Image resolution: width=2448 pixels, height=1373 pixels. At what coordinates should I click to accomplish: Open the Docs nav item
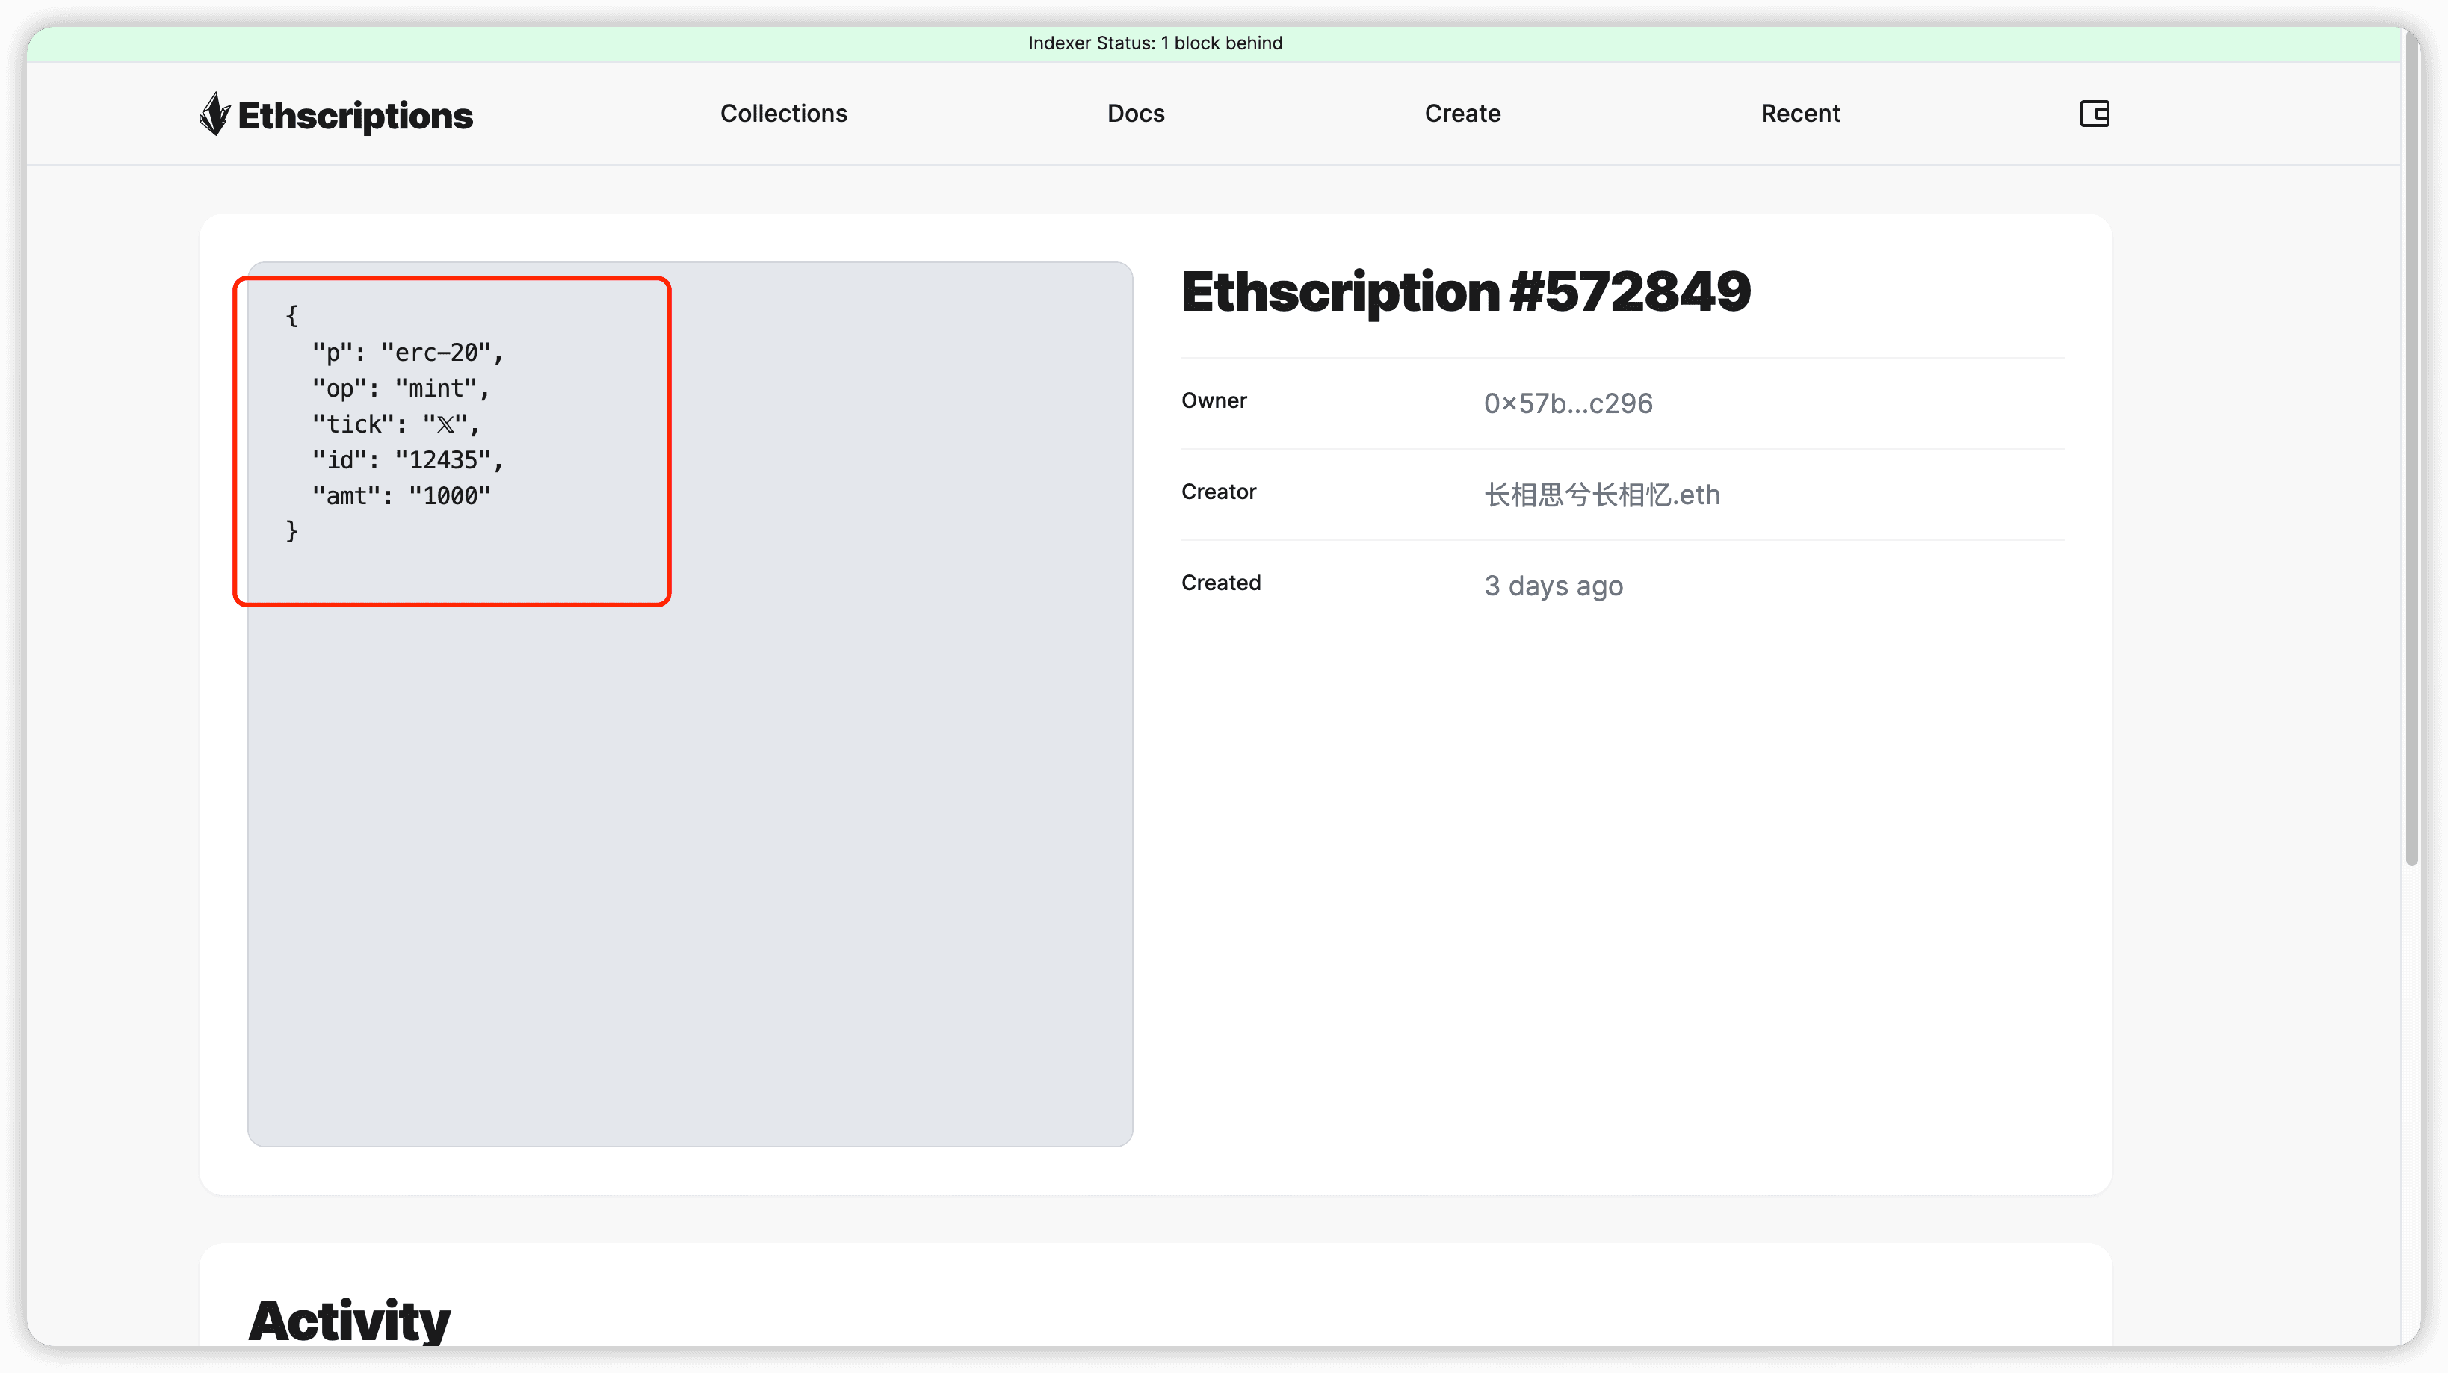(1136, 113)
